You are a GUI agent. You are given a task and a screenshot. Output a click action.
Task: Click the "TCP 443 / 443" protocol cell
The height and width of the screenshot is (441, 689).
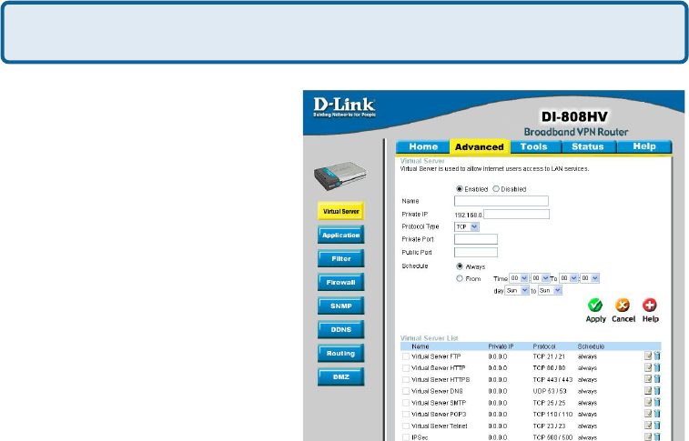(x=552, y=379)
